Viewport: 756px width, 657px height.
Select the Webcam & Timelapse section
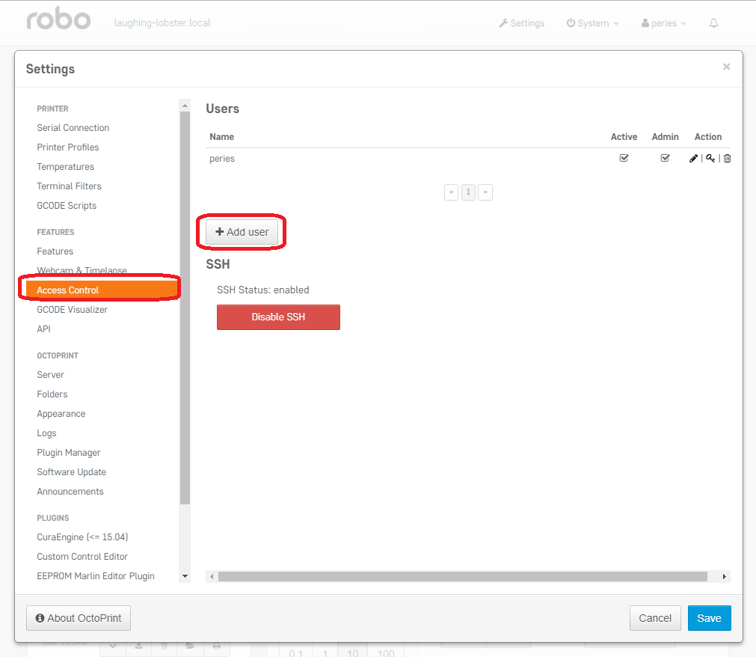(82, 270)
